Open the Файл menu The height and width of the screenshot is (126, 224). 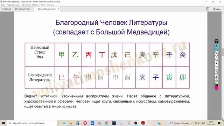pyautogui.click(x=3, y=5)
